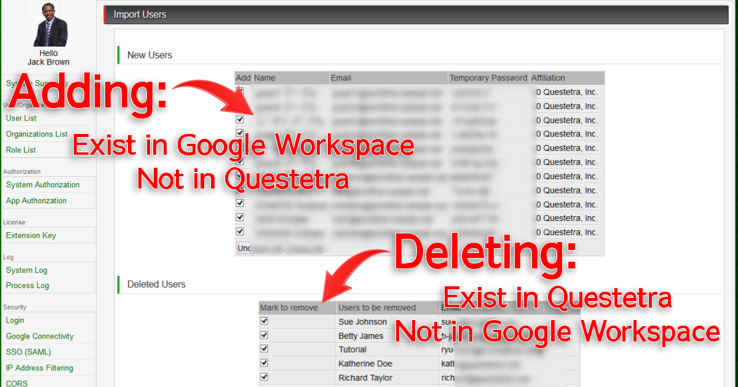738x387 pixels.
Task: Open Role List in the sidebar
Action: (x=21, y=150)
